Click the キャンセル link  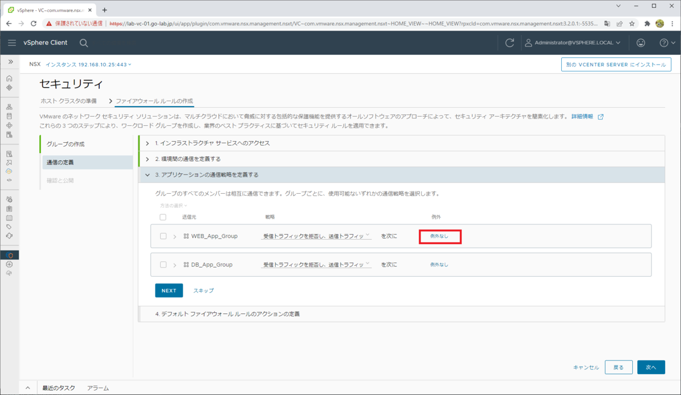click(x=586, y=367)
